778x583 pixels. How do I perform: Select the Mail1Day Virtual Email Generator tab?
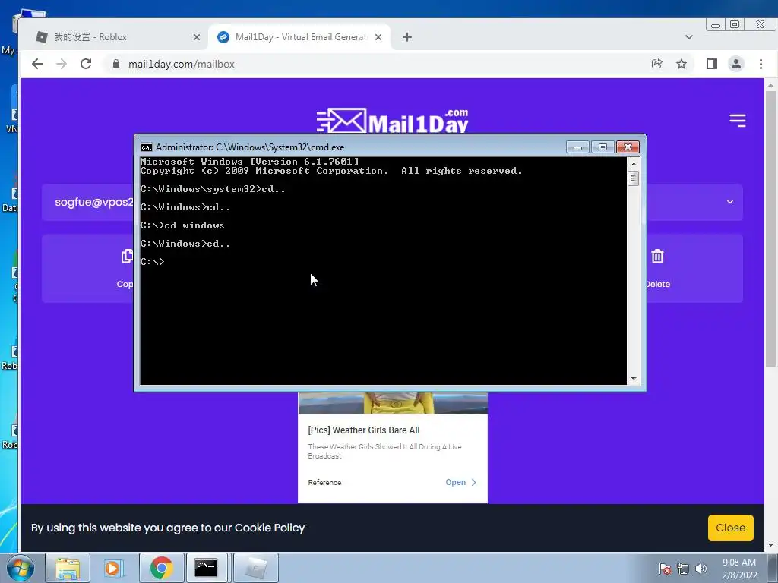coord(299,37)
